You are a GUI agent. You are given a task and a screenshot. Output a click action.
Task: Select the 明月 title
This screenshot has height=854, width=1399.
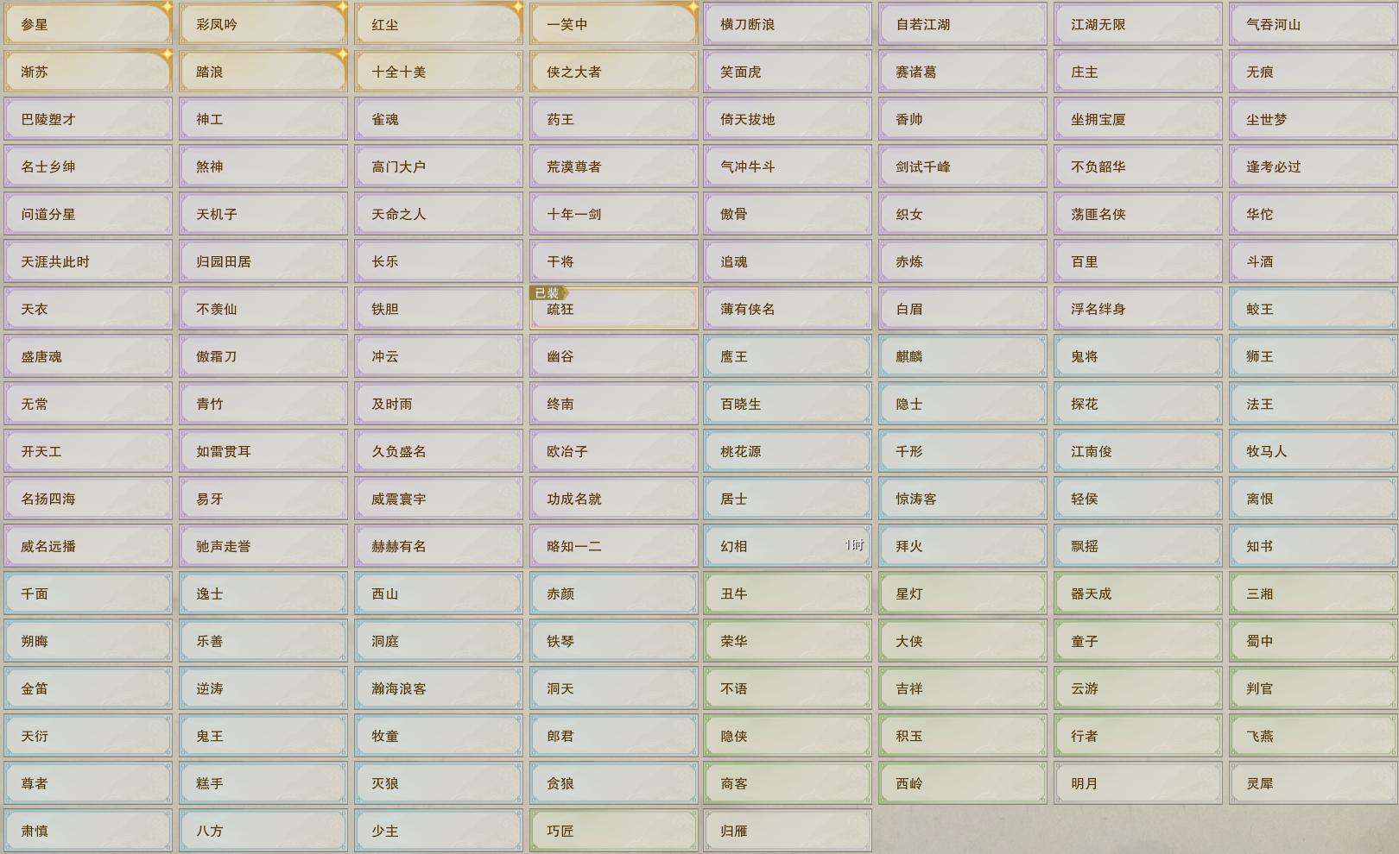click(1137, 783)
